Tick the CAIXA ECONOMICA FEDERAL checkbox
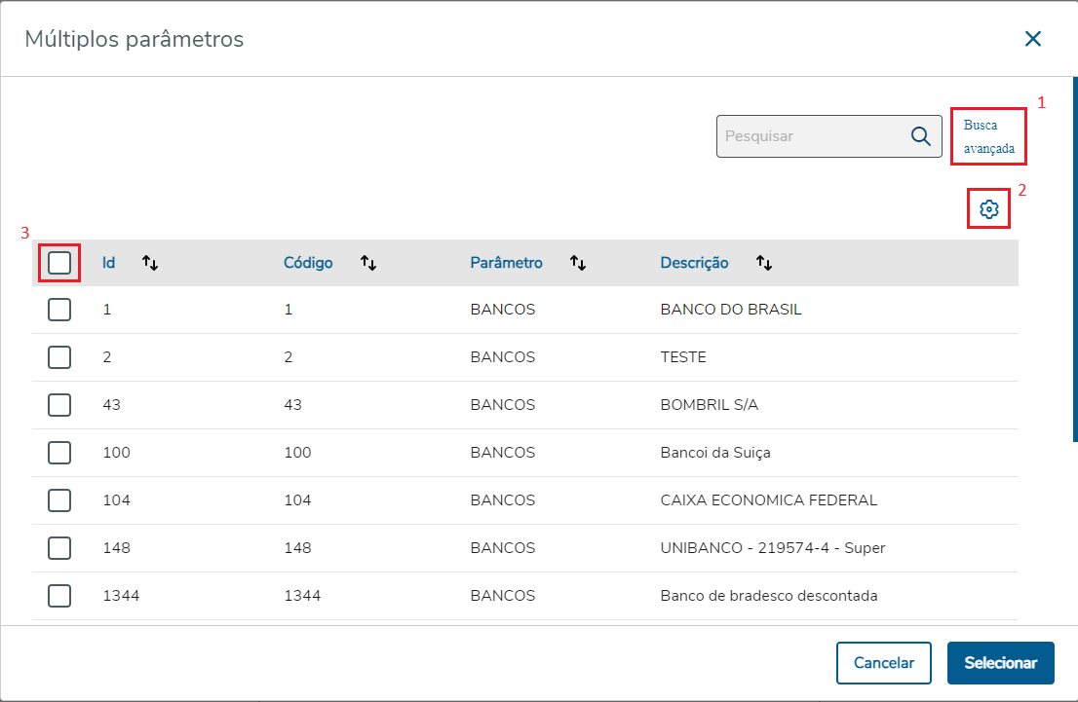 [59, 500]
